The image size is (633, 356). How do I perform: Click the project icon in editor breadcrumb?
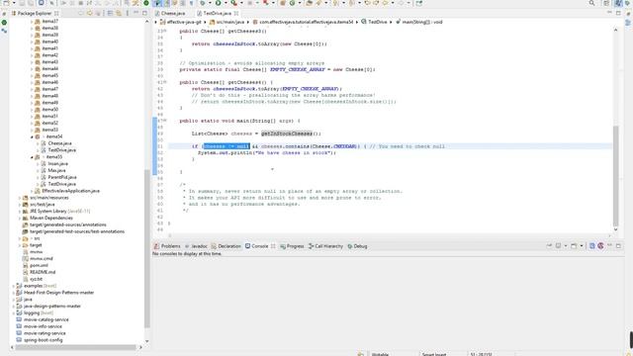coord(162,22)
